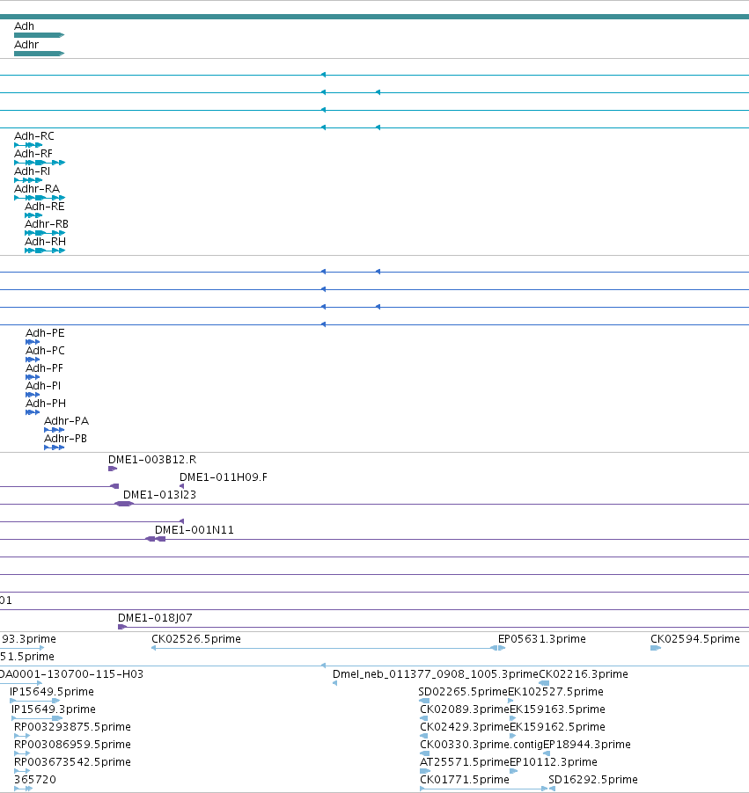Select the CK00330.3prime.contig label
This screenshot has height=793, width=749.
point(481,745)
